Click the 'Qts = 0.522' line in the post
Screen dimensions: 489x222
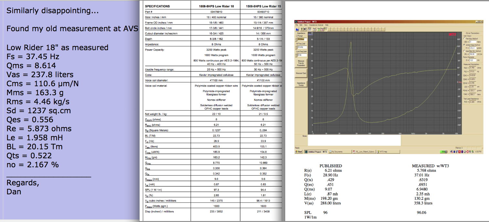(29, 156)
